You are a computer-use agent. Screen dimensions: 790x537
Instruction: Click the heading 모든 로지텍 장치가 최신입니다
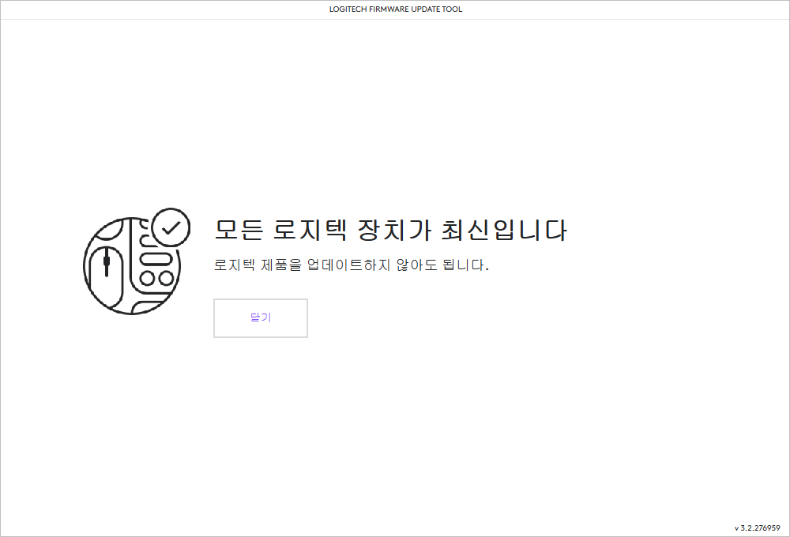coord(390,230)
